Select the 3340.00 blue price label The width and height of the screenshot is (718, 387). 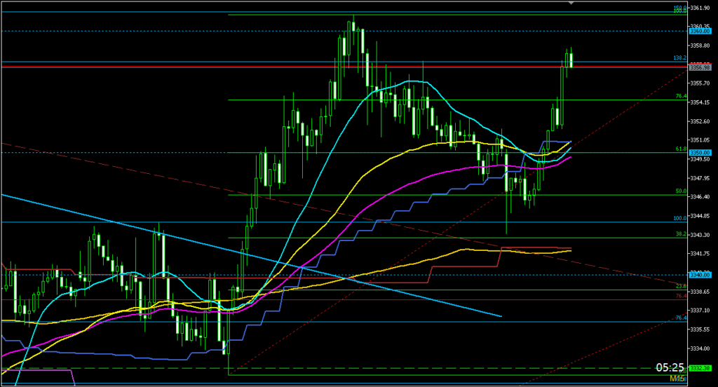(x=700, y=275)
